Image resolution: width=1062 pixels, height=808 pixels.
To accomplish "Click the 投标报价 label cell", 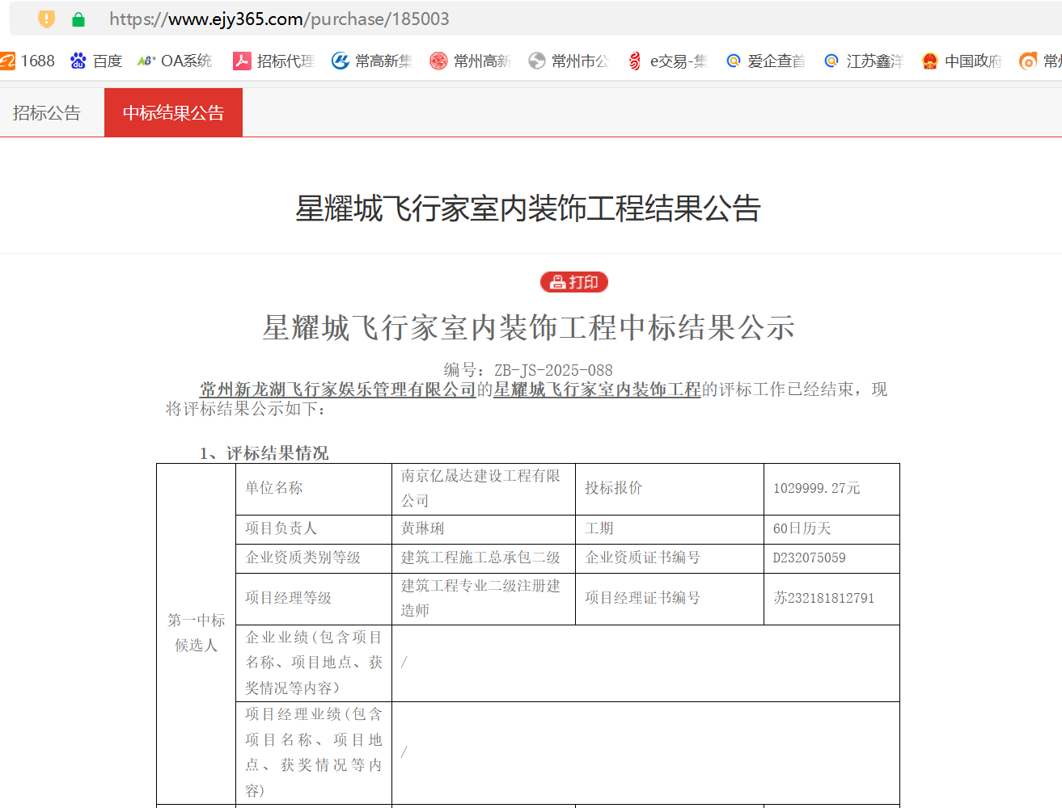I will click(670, 489).
